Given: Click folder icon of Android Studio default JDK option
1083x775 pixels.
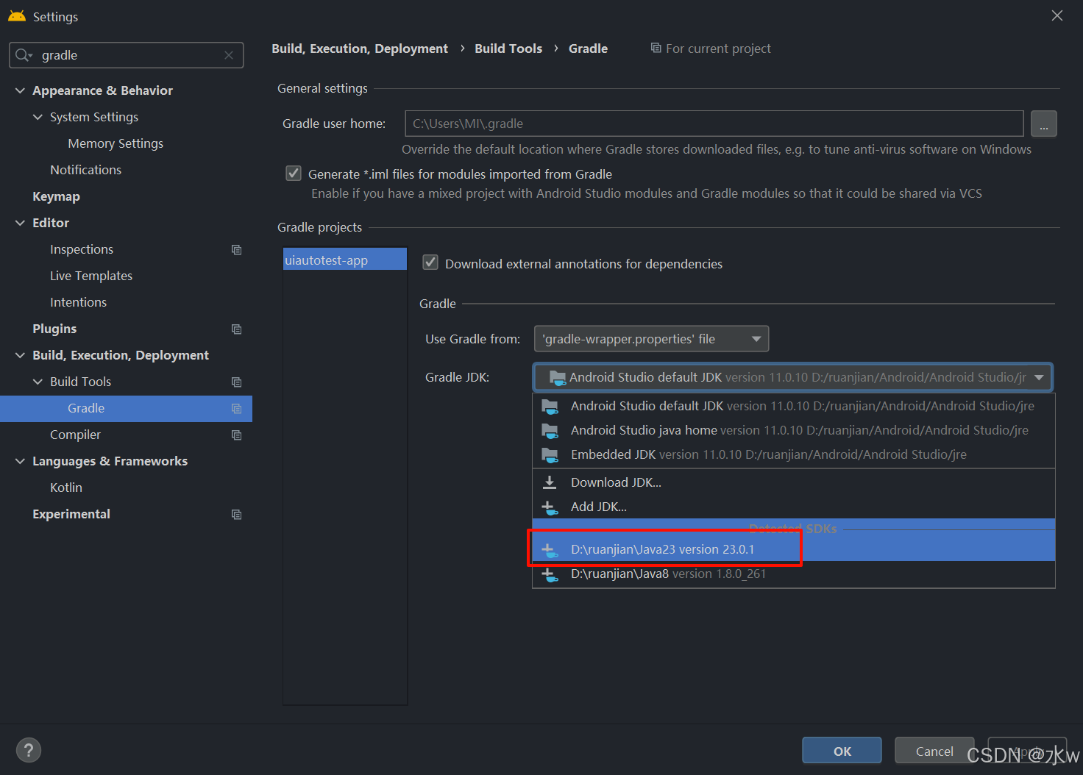Looking at the screenshot, I should (x=550, y=407).
